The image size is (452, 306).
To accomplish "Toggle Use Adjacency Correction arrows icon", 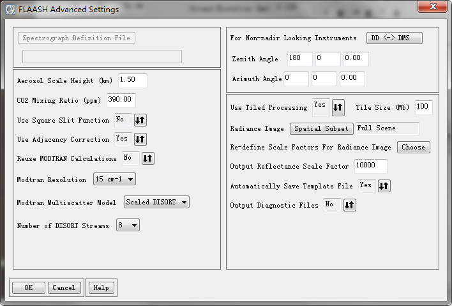I will [x=140, y=139].
